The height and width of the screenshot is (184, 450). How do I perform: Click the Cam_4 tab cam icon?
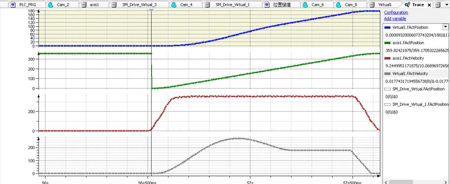(174, 5)
